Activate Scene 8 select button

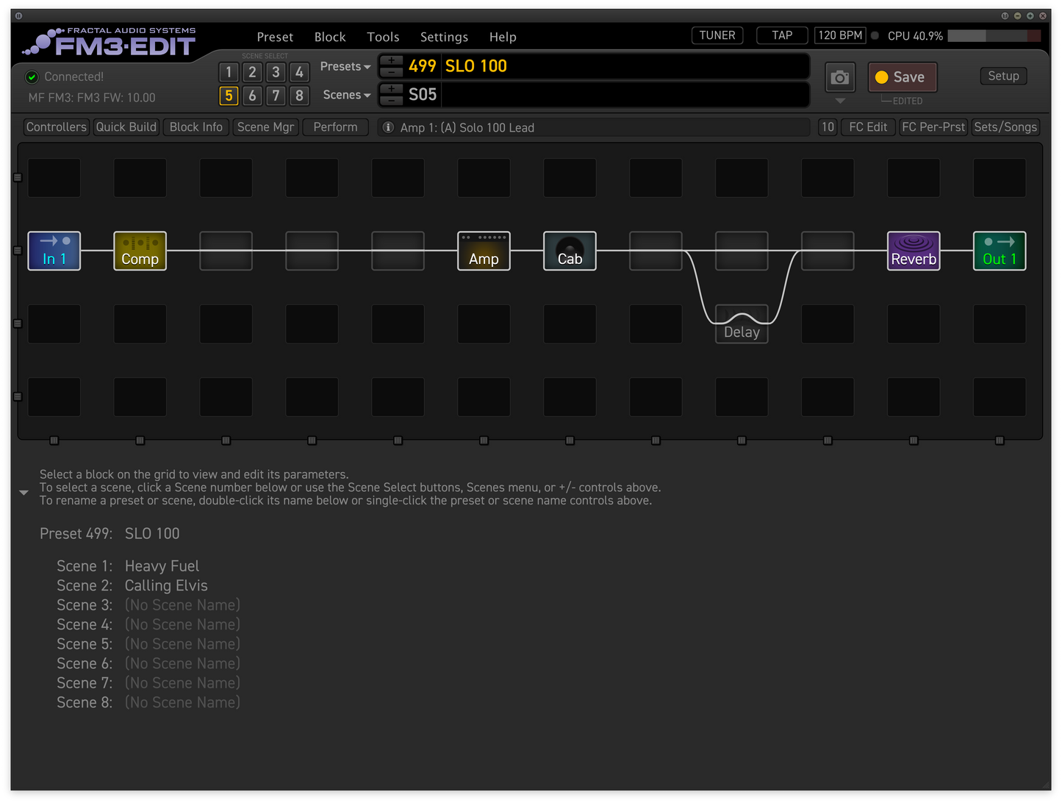coord(299,96)
